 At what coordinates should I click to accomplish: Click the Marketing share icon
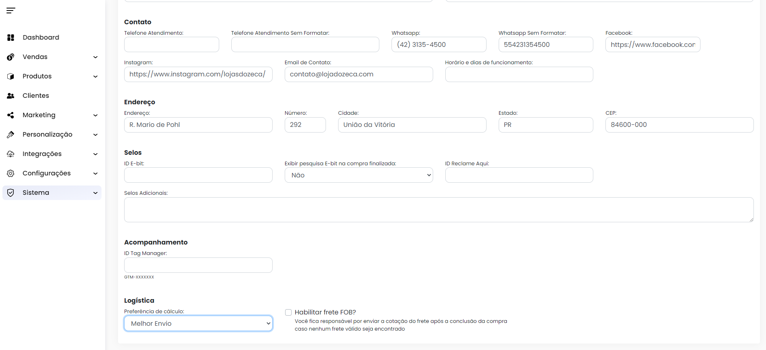pos(11,115)
